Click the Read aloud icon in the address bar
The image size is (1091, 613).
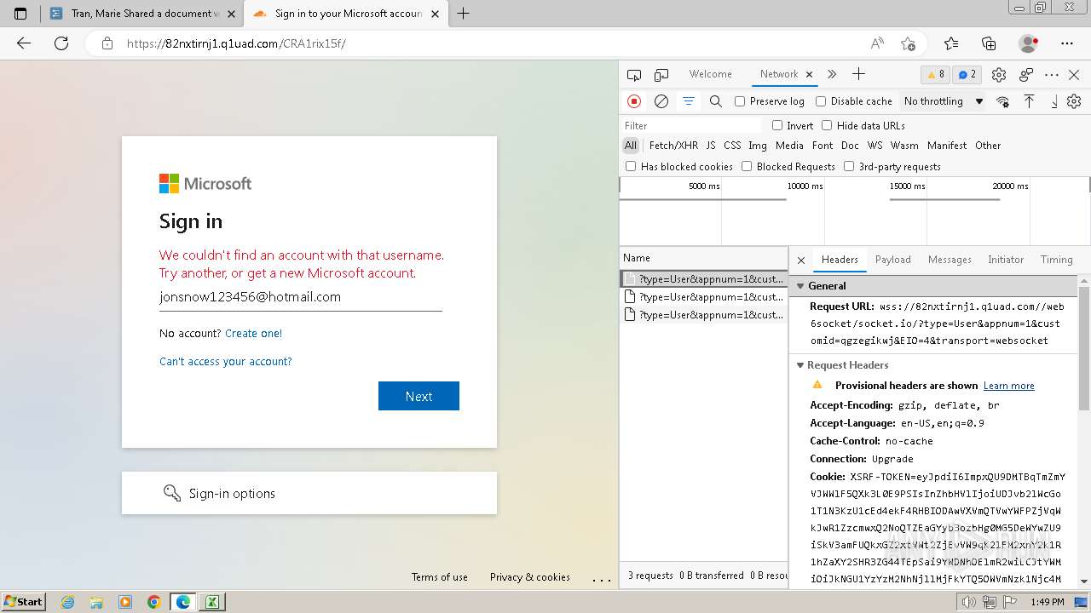[877, 43]
